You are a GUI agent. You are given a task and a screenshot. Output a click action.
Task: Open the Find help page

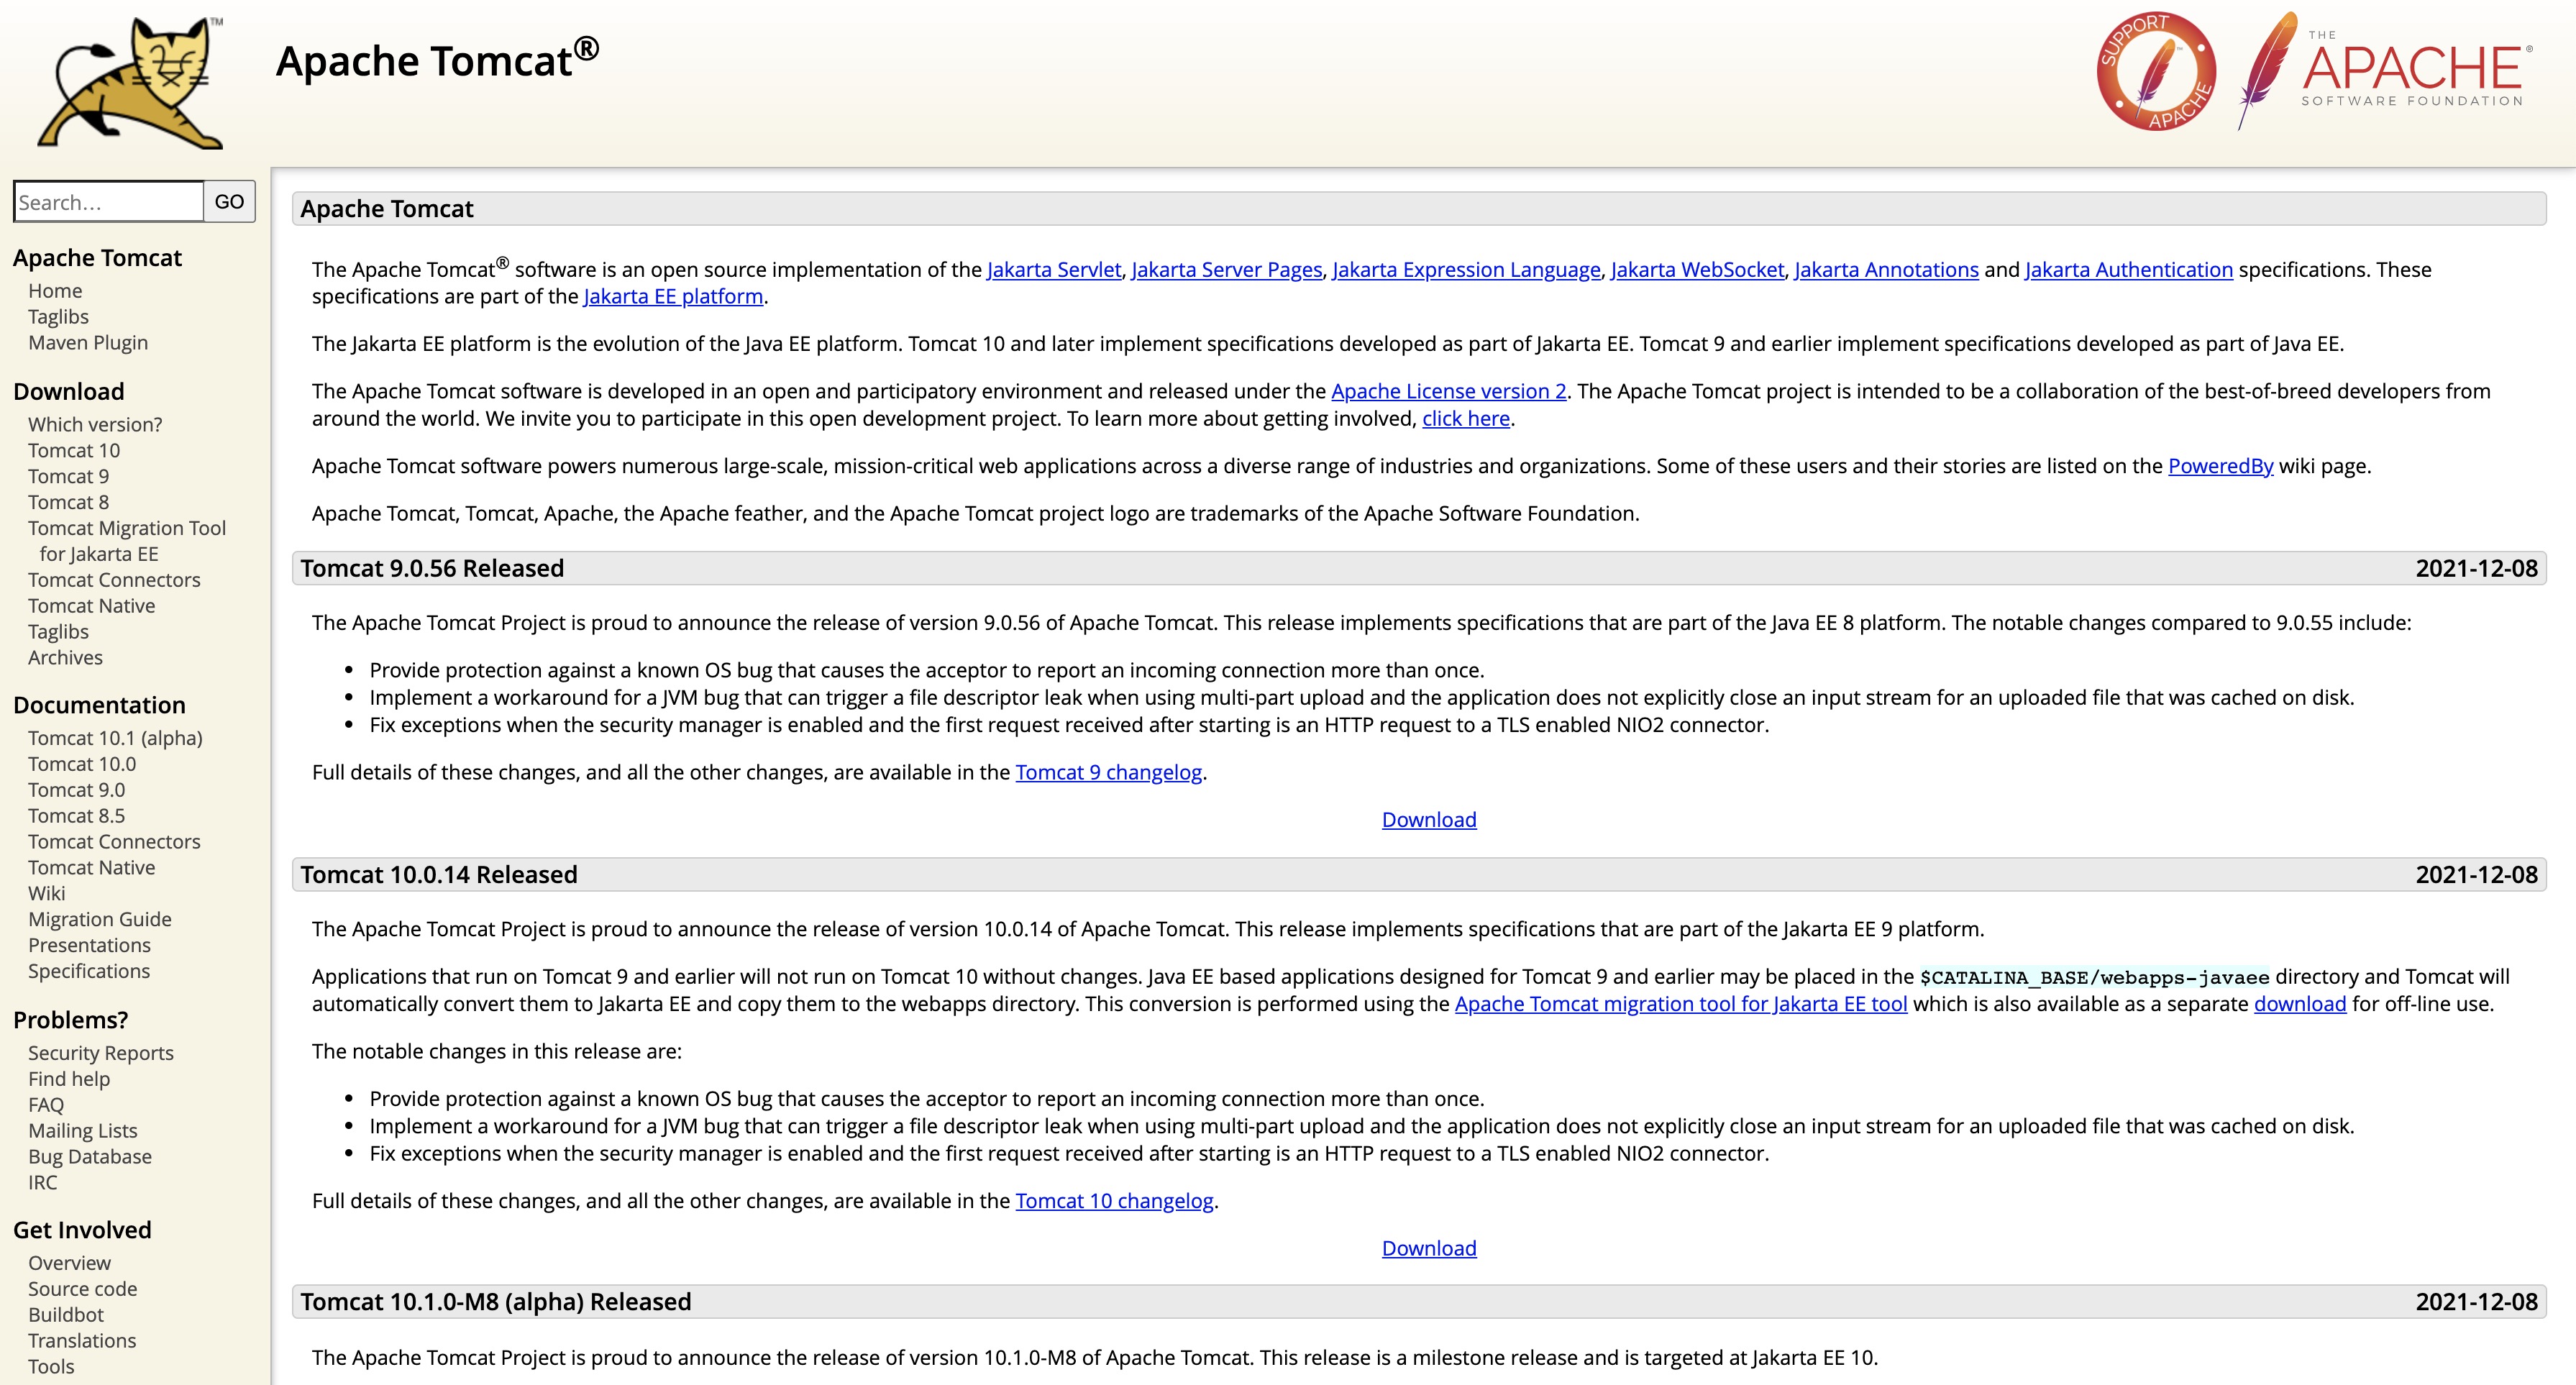coord(69,1079)
